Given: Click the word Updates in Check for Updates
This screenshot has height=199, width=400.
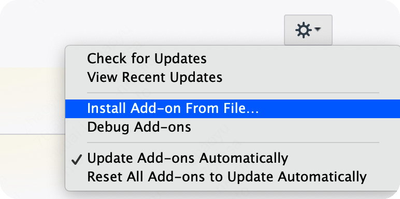Looking at the screenshot, I should 181,59.
